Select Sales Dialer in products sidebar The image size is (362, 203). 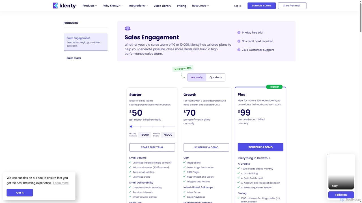[x=74, y=58]
